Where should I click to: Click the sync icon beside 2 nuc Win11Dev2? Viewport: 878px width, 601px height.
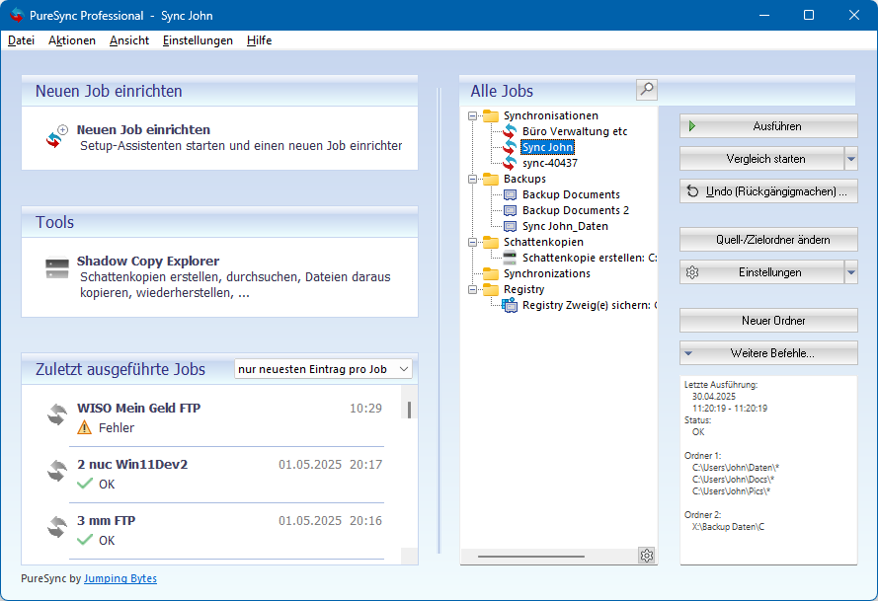click(56, 472)
